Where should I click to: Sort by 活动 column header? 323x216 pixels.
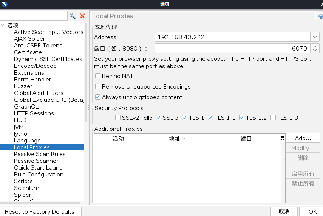click(x=118, y=138)
